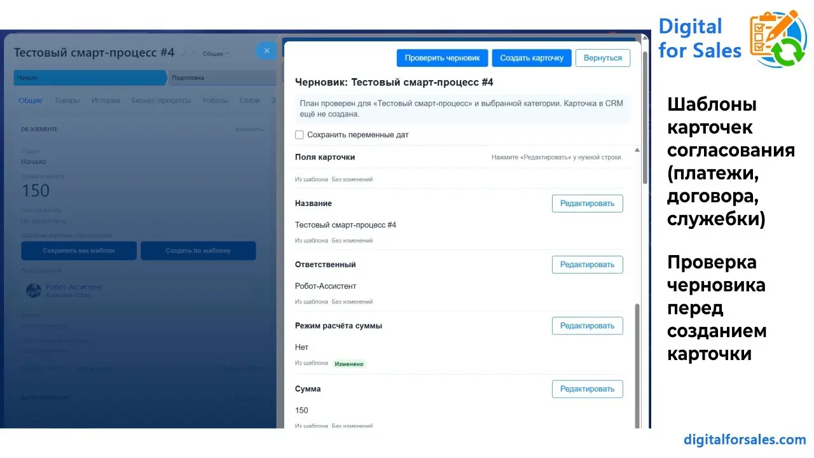Click the Тестовый смарт-процесс #4 title in background card
The width and height of the screenshot is (814, 458).
click(94, 53)
